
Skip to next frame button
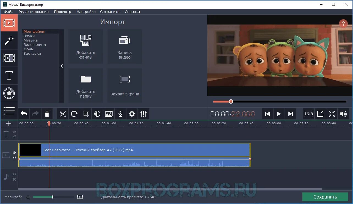click(x=290, y=114)
